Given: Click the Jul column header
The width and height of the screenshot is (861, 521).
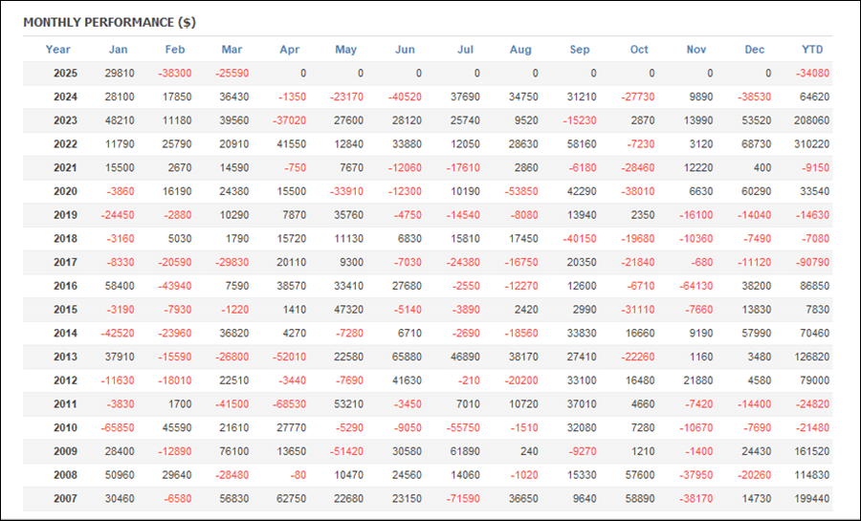Looking at the screenshot, I should 465,50.
